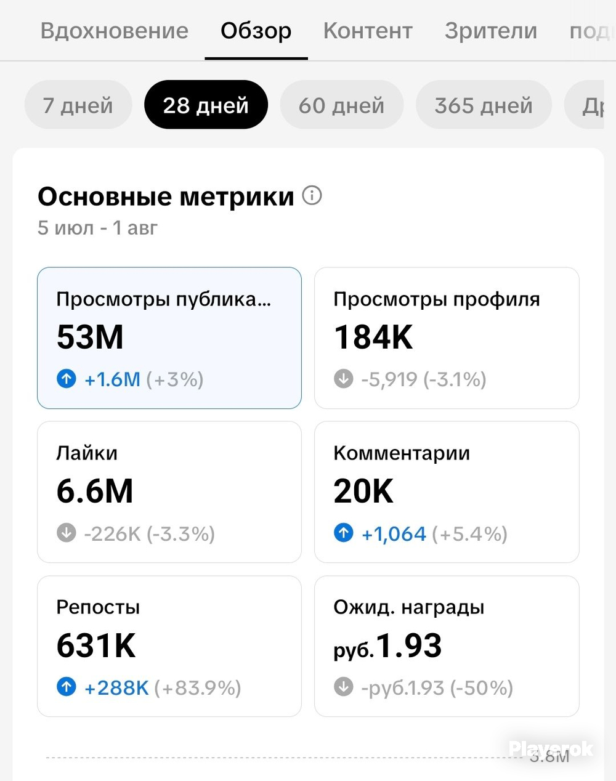The height and width of the screenshot is (781, 616).
Task: Open the Обзор tab
Action: 256,30
